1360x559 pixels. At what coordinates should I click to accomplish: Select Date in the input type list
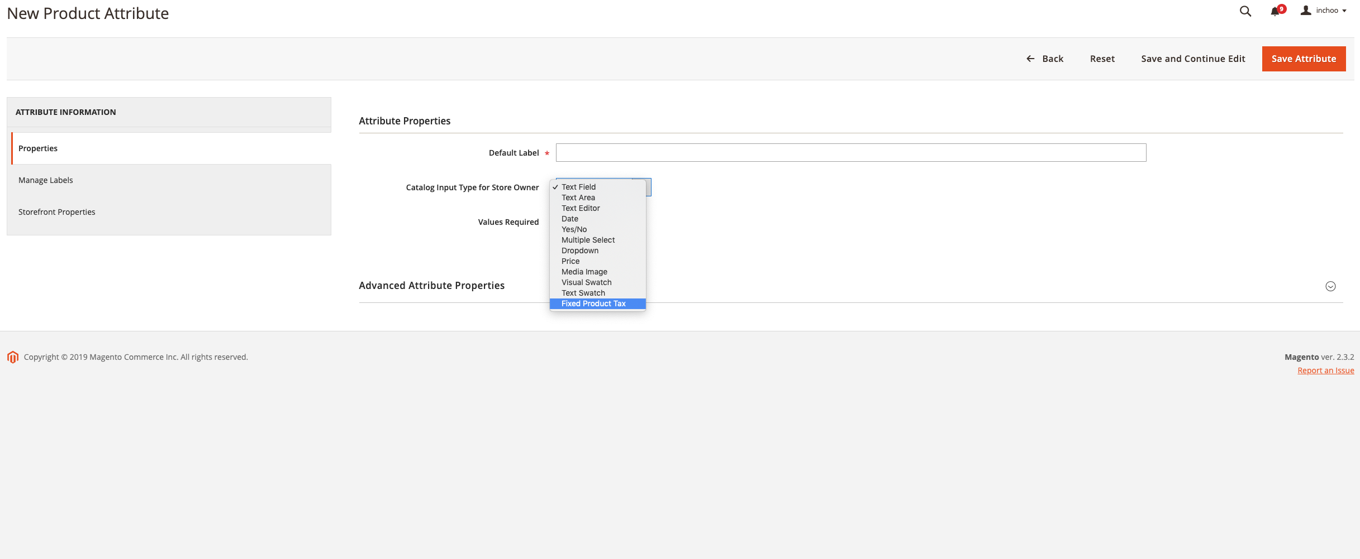(x=597, y=219)
